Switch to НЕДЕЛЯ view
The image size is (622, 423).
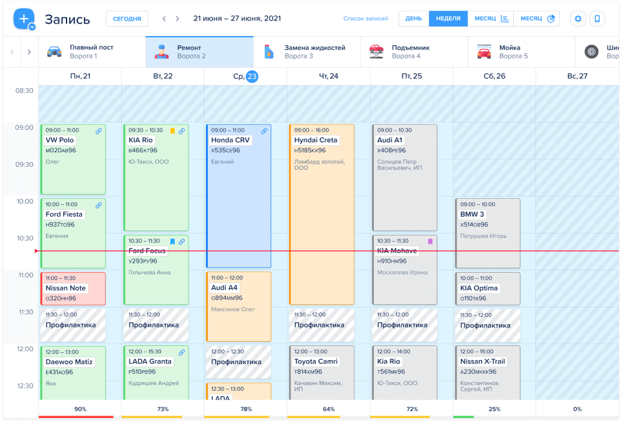448,19
